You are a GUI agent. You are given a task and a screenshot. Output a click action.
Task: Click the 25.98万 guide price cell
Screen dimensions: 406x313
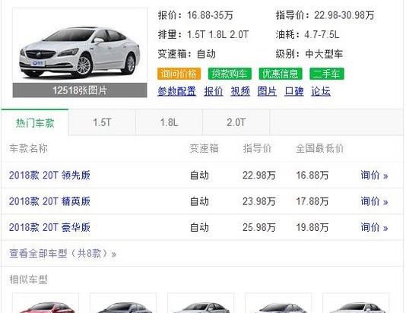[259, 228]
